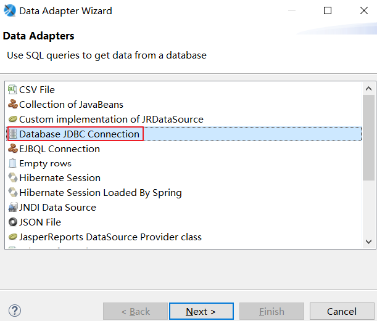Click the Empty rows icon
Image resolution: width=377 pixels, height=321 pixels.
pyautogui.click(x=12, y=164)
